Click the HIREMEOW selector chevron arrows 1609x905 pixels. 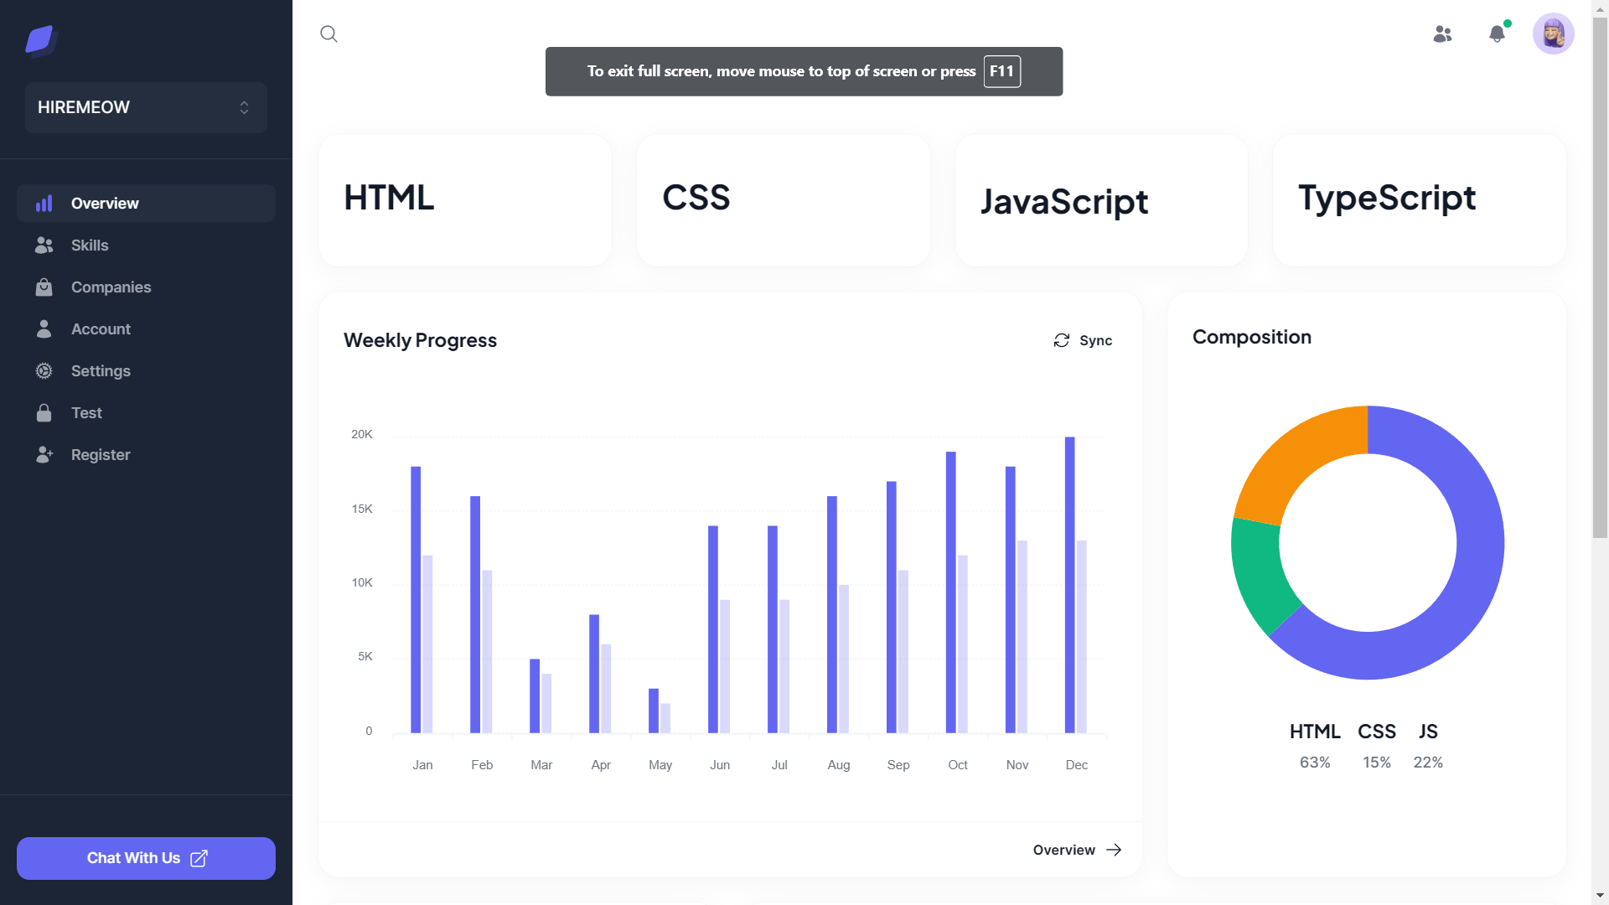[244, 107]
